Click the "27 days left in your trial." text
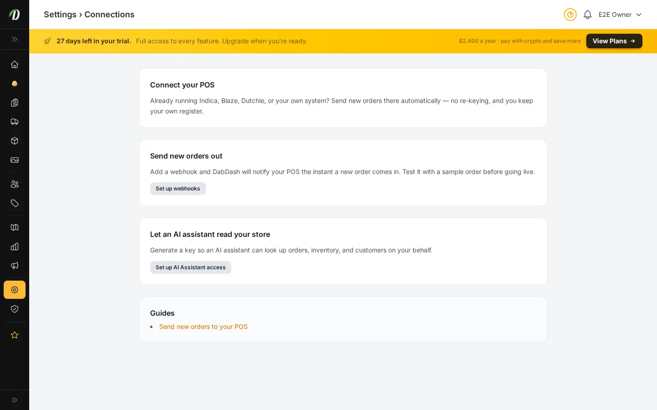Viewport: 657px width, 410px height. pos(94,41)
